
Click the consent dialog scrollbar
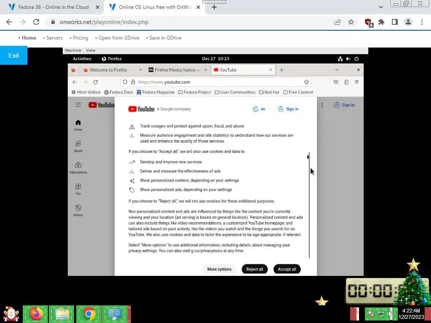pos(309,205)
